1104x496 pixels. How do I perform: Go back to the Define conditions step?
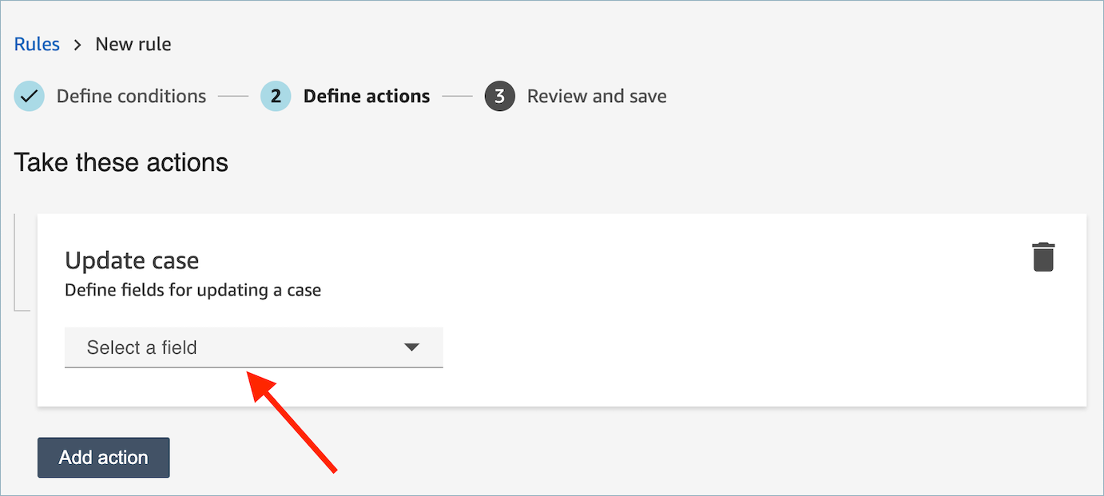point(130,96)
